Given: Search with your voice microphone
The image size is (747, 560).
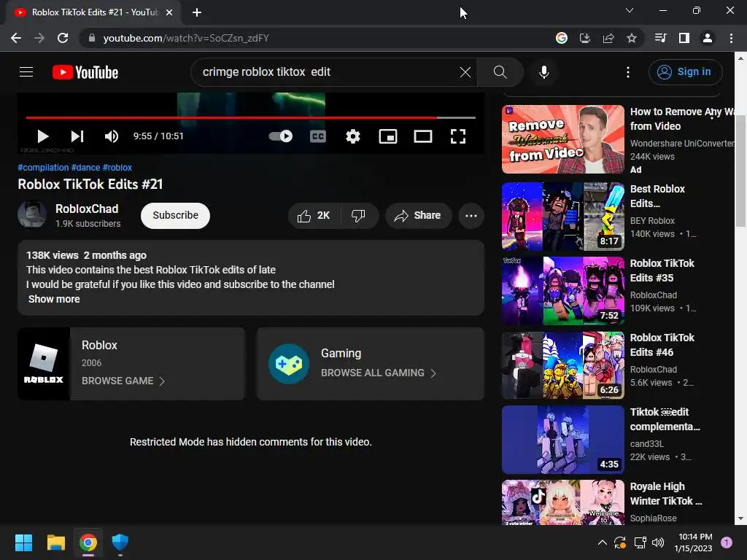Looking at the screenshot, I should [544, 72].
